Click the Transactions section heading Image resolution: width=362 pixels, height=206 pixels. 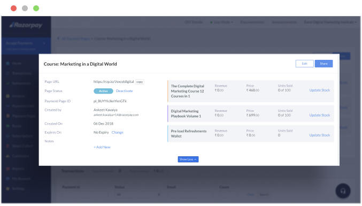[x=73, y=171]
